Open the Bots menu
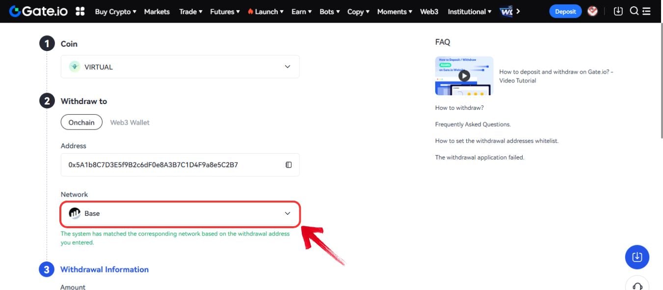This screenshot has width=663, height=290. coord(330,11)
